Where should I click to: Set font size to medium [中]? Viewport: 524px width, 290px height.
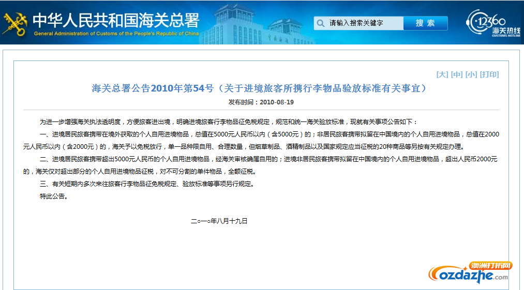(457, 74)
